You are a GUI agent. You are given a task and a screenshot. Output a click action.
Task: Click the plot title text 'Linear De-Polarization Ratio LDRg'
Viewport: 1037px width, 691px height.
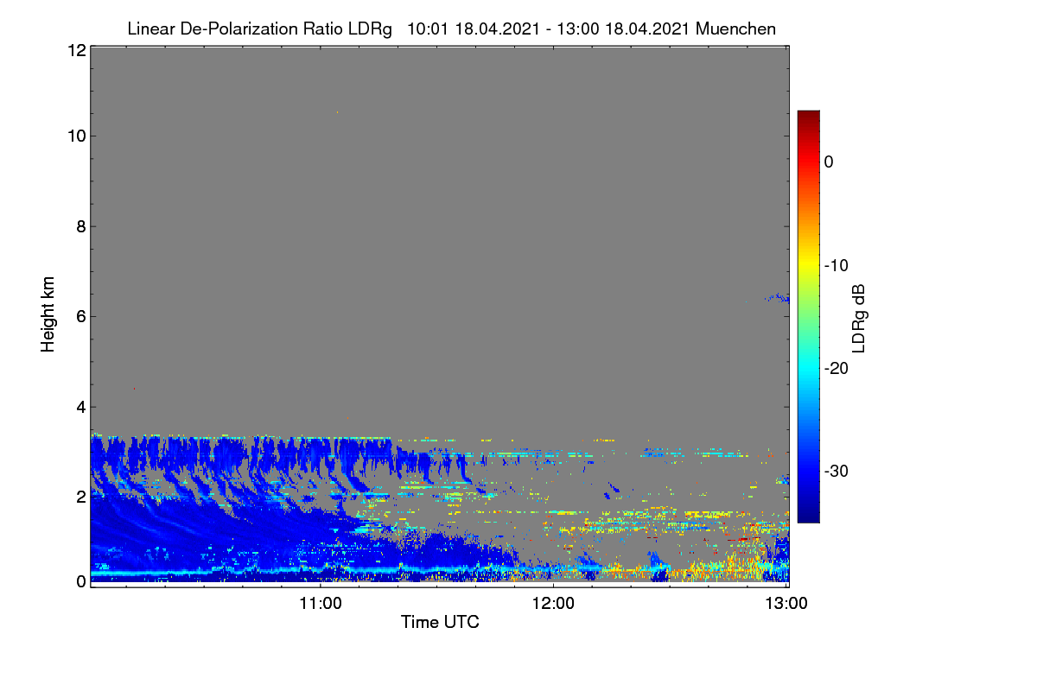tap(259, 29)
